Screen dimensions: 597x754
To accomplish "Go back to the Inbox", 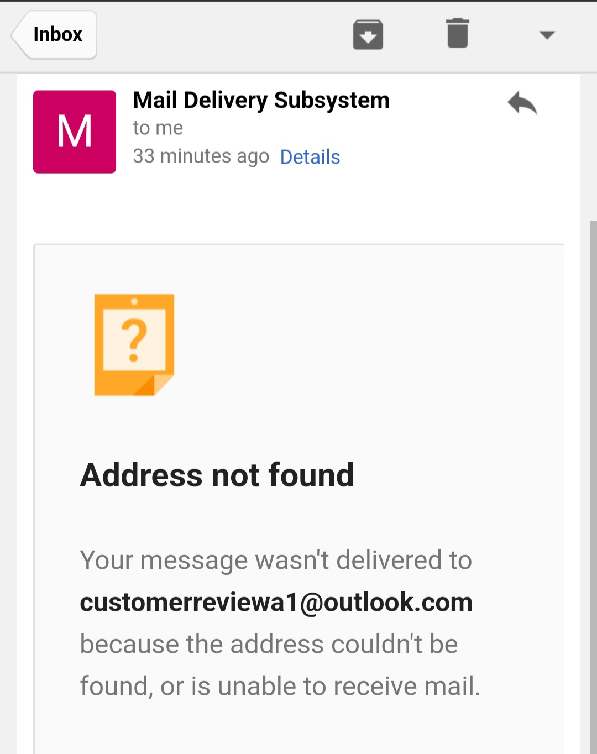I will click(54, 34).
